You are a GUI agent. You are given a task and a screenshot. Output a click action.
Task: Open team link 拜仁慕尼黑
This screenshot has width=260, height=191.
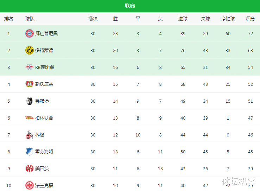click(x=46, y=33)
